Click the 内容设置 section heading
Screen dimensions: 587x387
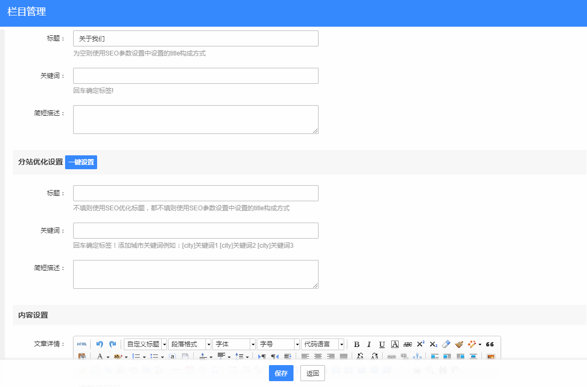tap(33, 315)
